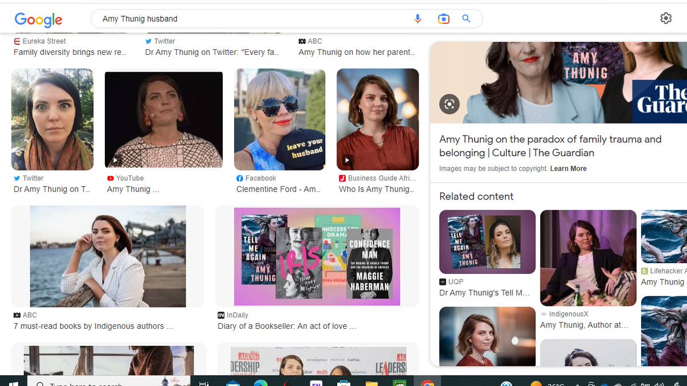Click 'Amy Thunig, Author at...' caption

(x=584, y=325)
